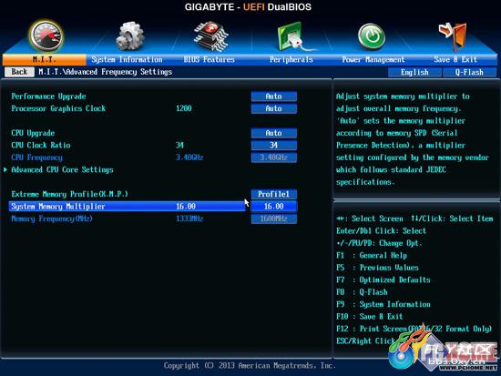Image resolution: width=501 pixels, height=376 pixels.
Task: Select the System Memory Multiplier row
Action: pyautogui.click(x=127, y=207)
